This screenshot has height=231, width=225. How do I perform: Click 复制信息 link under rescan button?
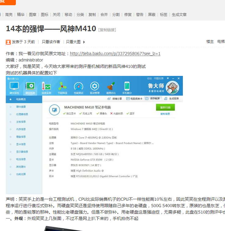coord(165,114)
